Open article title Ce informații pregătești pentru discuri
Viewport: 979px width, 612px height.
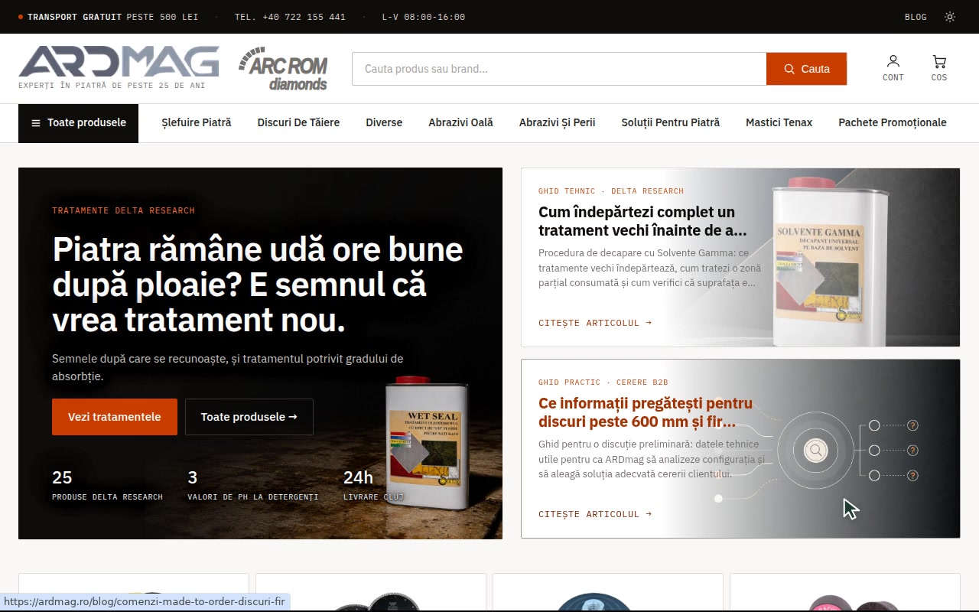pos(646,412)
